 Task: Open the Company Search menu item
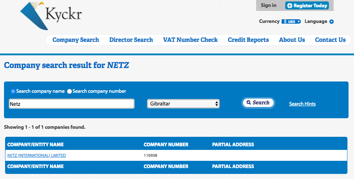(76, 40)
